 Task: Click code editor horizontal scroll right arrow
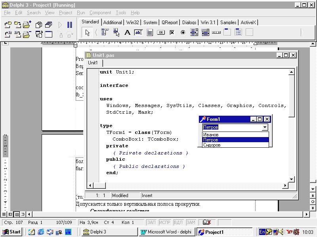285,185
